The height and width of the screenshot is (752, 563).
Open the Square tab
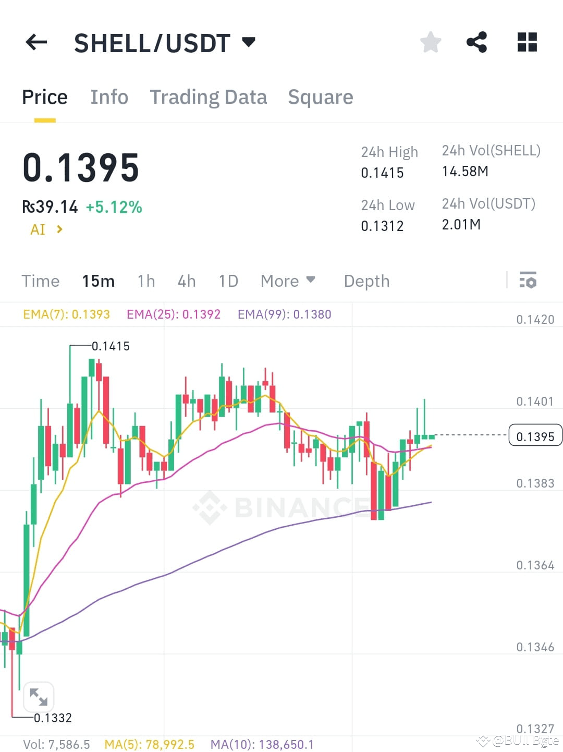tap(320, 96)
